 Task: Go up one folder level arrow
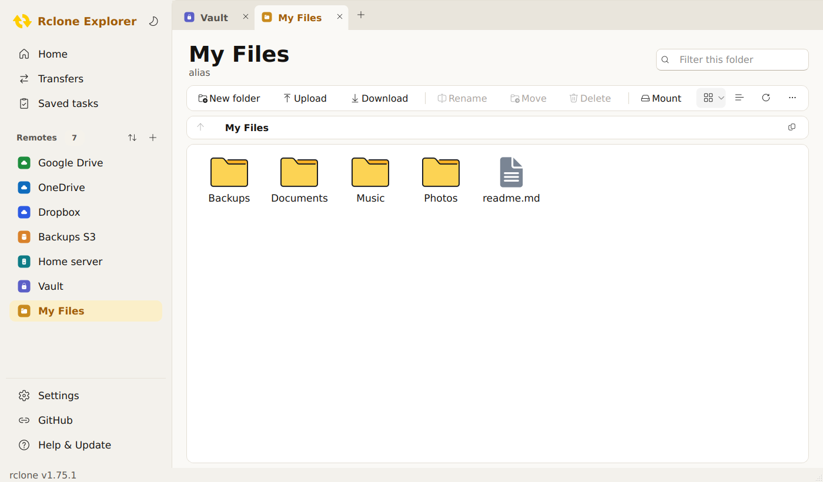coord(200,128)
